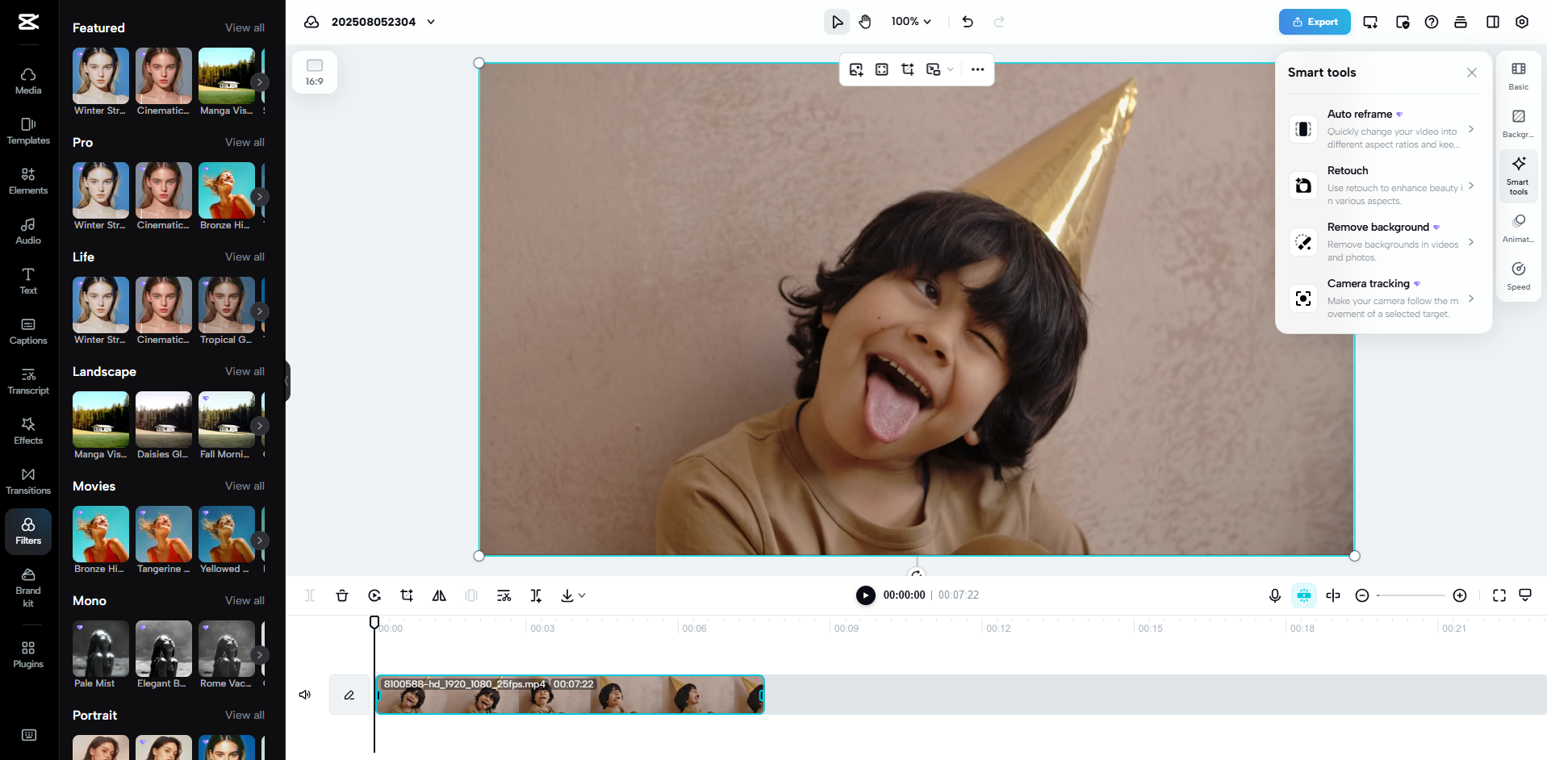
Task: Select the Mirror flip icon above the timeline
Action: click(x=439, y=595)
